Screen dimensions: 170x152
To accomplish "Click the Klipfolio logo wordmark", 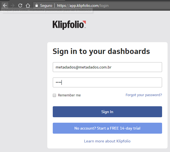I will pos(68,25).
